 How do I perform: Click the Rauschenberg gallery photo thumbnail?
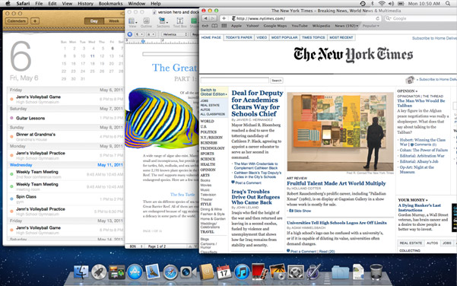(340, 132)
